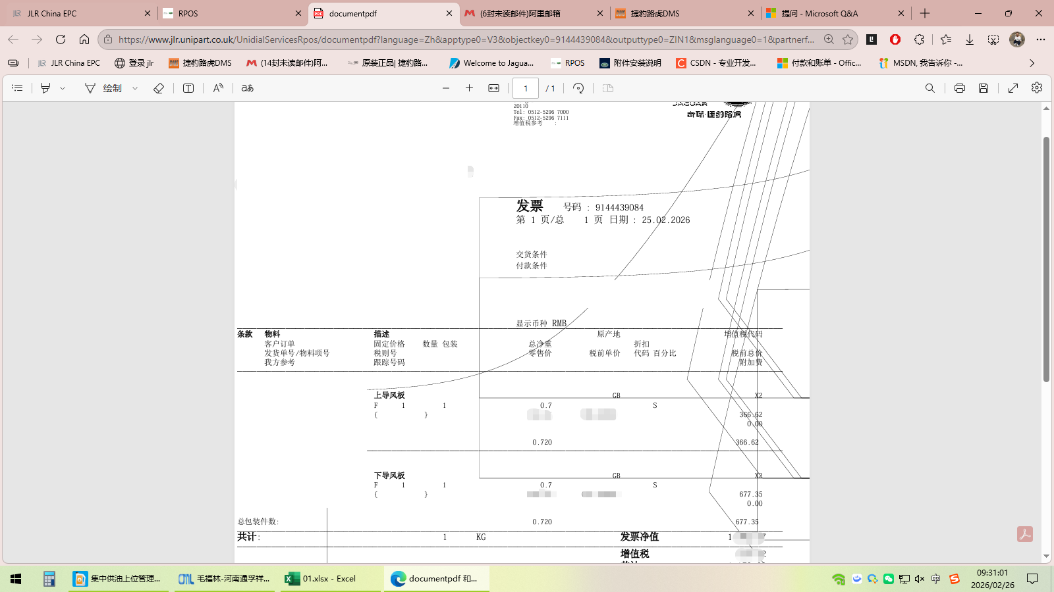Open the CSDN - 专业开发 bookmark

point(716,63)
